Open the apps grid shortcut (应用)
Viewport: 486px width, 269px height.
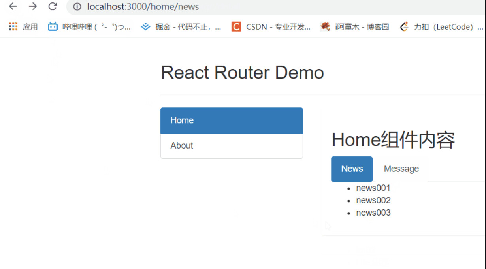pyautogui.click(x=23, y=27)
